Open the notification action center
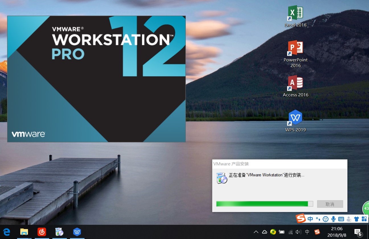This screenshot has width=369, height=239. [x=358, y=232]
